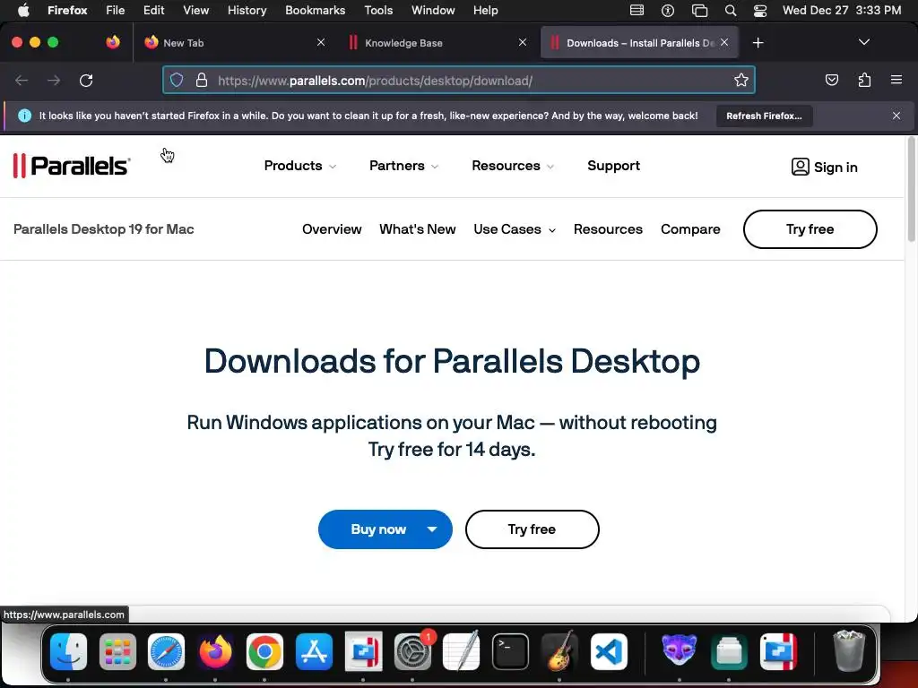Launch Firefox from the dock

pyautogui.click(x=215, y=652)
